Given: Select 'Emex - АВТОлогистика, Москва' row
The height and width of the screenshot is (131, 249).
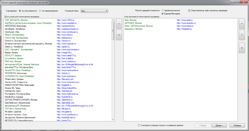Looking at the screenshot, I should 139,26.
